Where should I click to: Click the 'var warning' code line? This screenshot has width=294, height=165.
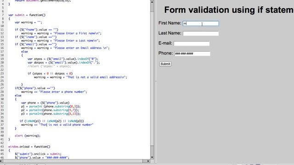click(28, 22)
